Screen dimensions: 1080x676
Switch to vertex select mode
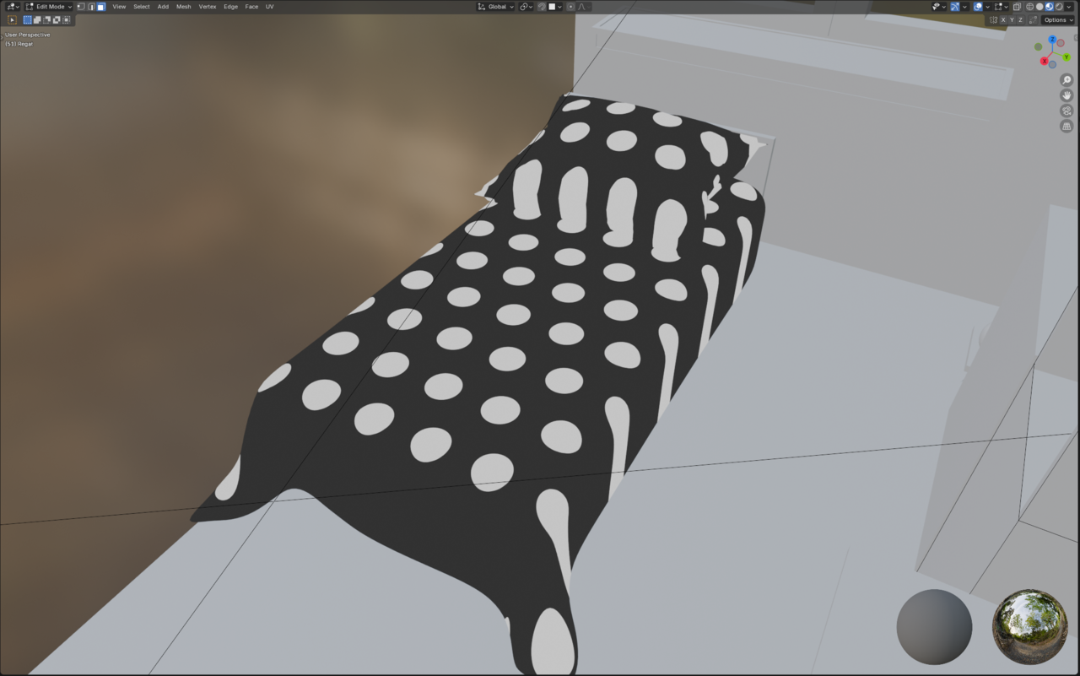tap(81, 7)
